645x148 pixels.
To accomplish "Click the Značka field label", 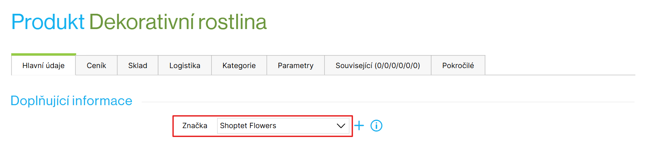I will pos(195,125).
